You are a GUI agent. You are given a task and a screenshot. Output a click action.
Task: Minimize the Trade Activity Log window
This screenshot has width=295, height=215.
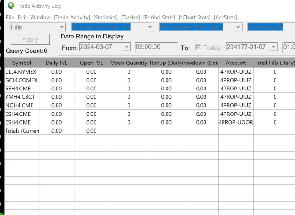[277, 6]
